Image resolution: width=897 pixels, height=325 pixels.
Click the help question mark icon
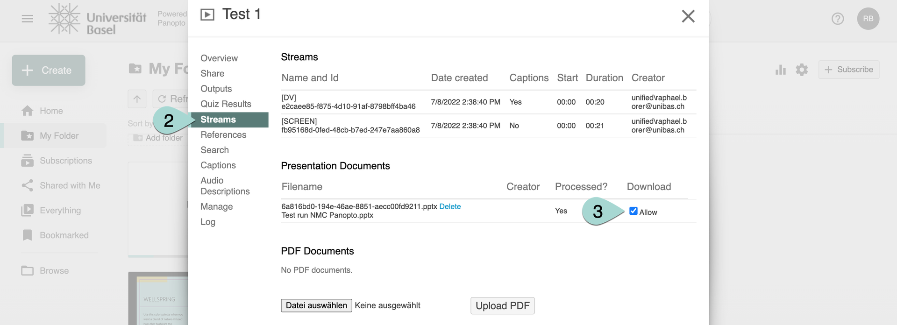click(x=837, y=19)
